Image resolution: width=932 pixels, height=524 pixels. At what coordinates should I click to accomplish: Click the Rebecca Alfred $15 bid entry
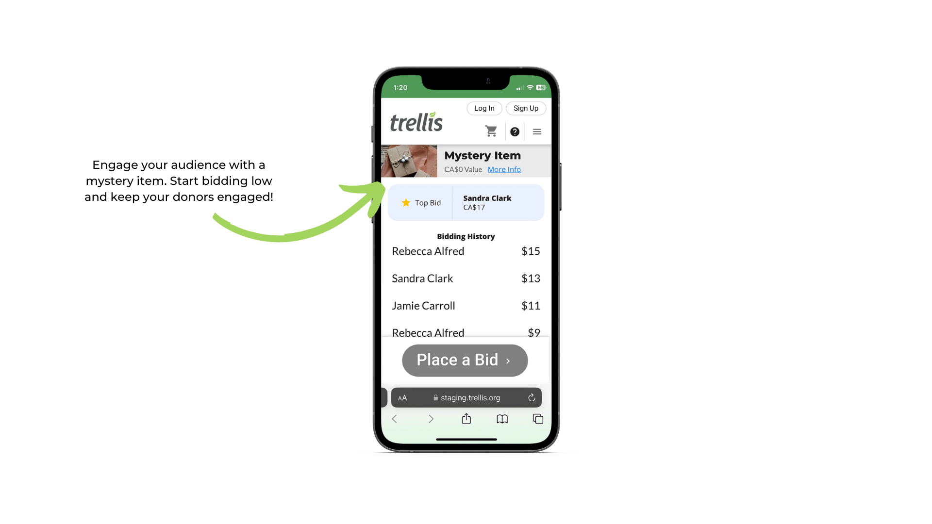click(466, 251)
